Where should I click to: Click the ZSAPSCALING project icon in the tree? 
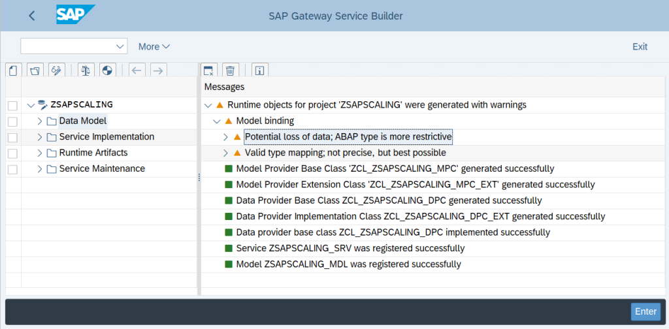[x=42, y=104]
